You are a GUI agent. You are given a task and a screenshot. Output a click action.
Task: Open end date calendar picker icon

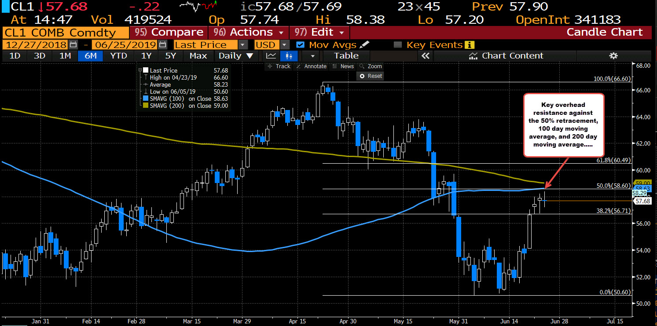coord(162,45)
